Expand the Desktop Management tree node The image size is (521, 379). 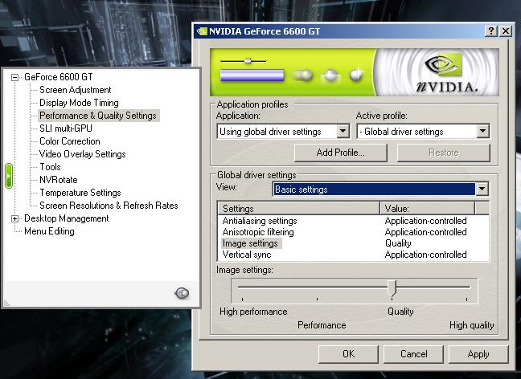(15, 218)
